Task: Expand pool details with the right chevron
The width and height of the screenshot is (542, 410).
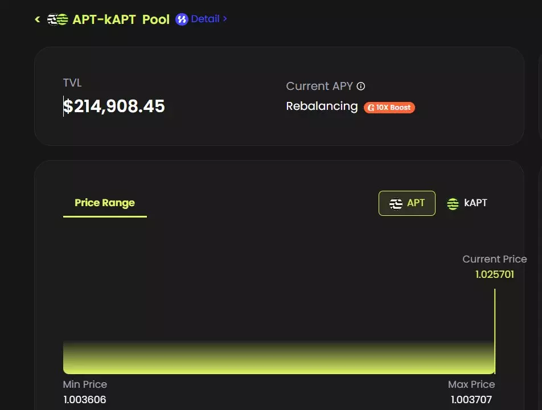Action: tap(225, 19)
